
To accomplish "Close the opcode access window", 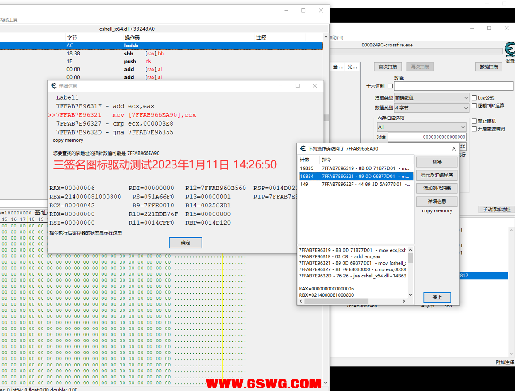I will pos(454,148).
